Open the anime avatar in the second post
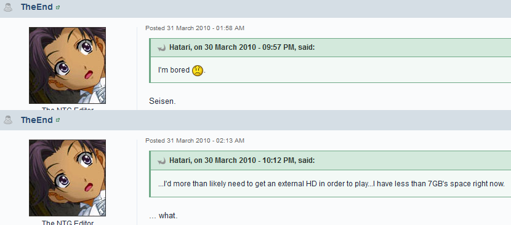 tap(68, 178)
